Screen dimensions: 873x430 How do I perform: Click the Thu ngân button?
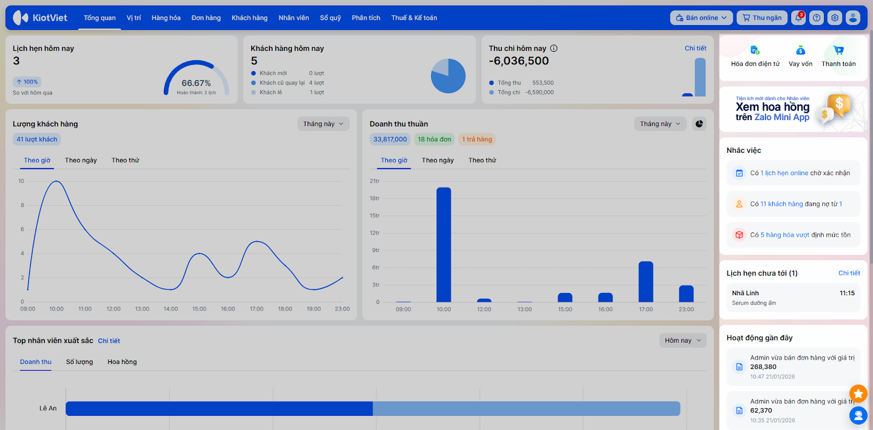[x=762, y=18]
